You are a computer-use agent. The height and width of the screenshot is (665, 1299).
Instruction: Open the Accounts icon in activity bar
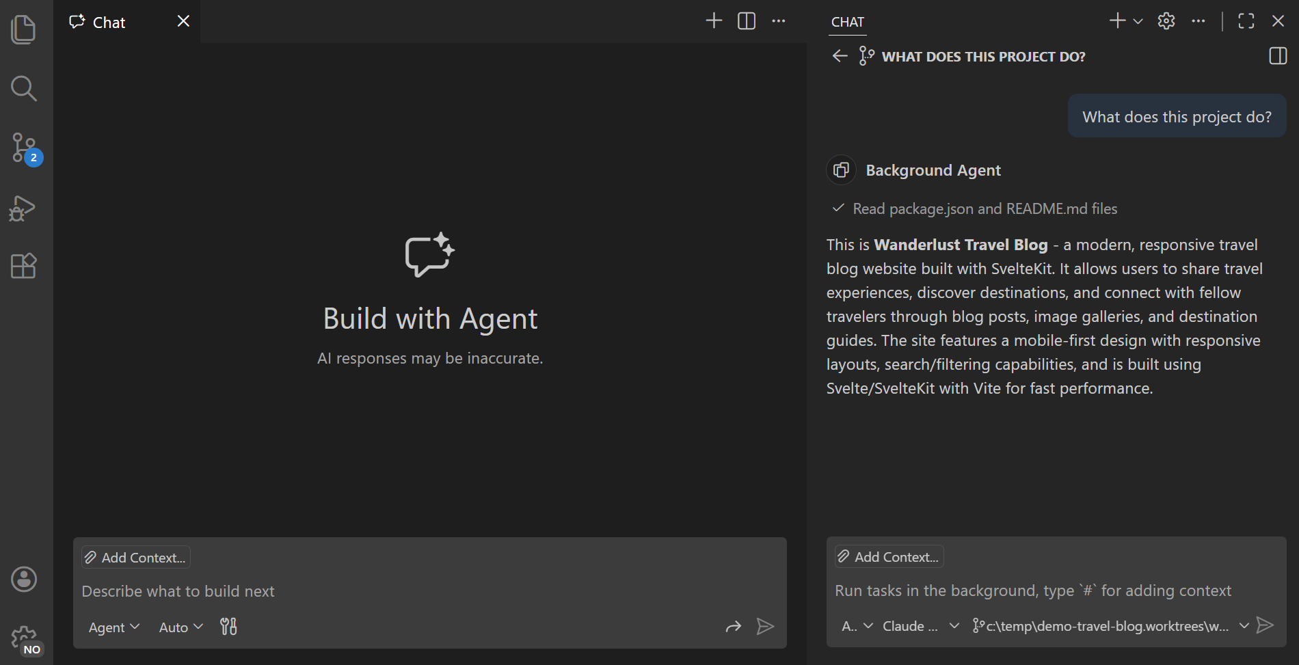pos(24,579)
